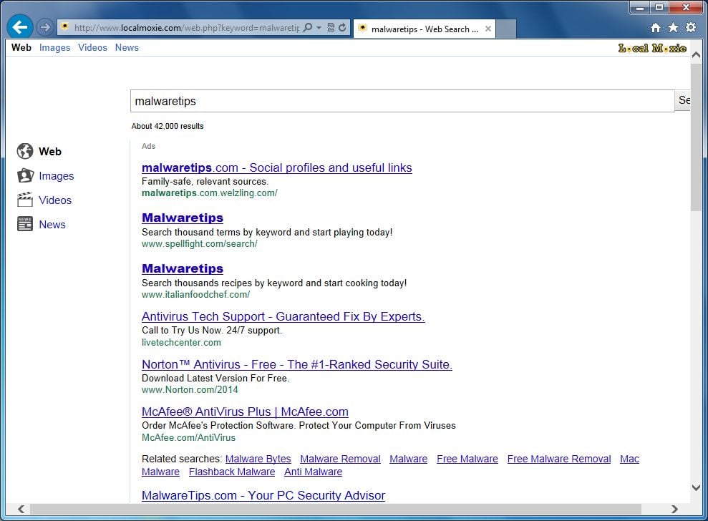Open McAfee AntiVirus Plus ad link

tap(245, 412)
